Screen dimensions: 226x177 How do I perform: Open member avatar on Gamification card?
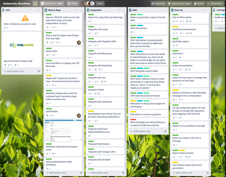[x=79, y=116]
